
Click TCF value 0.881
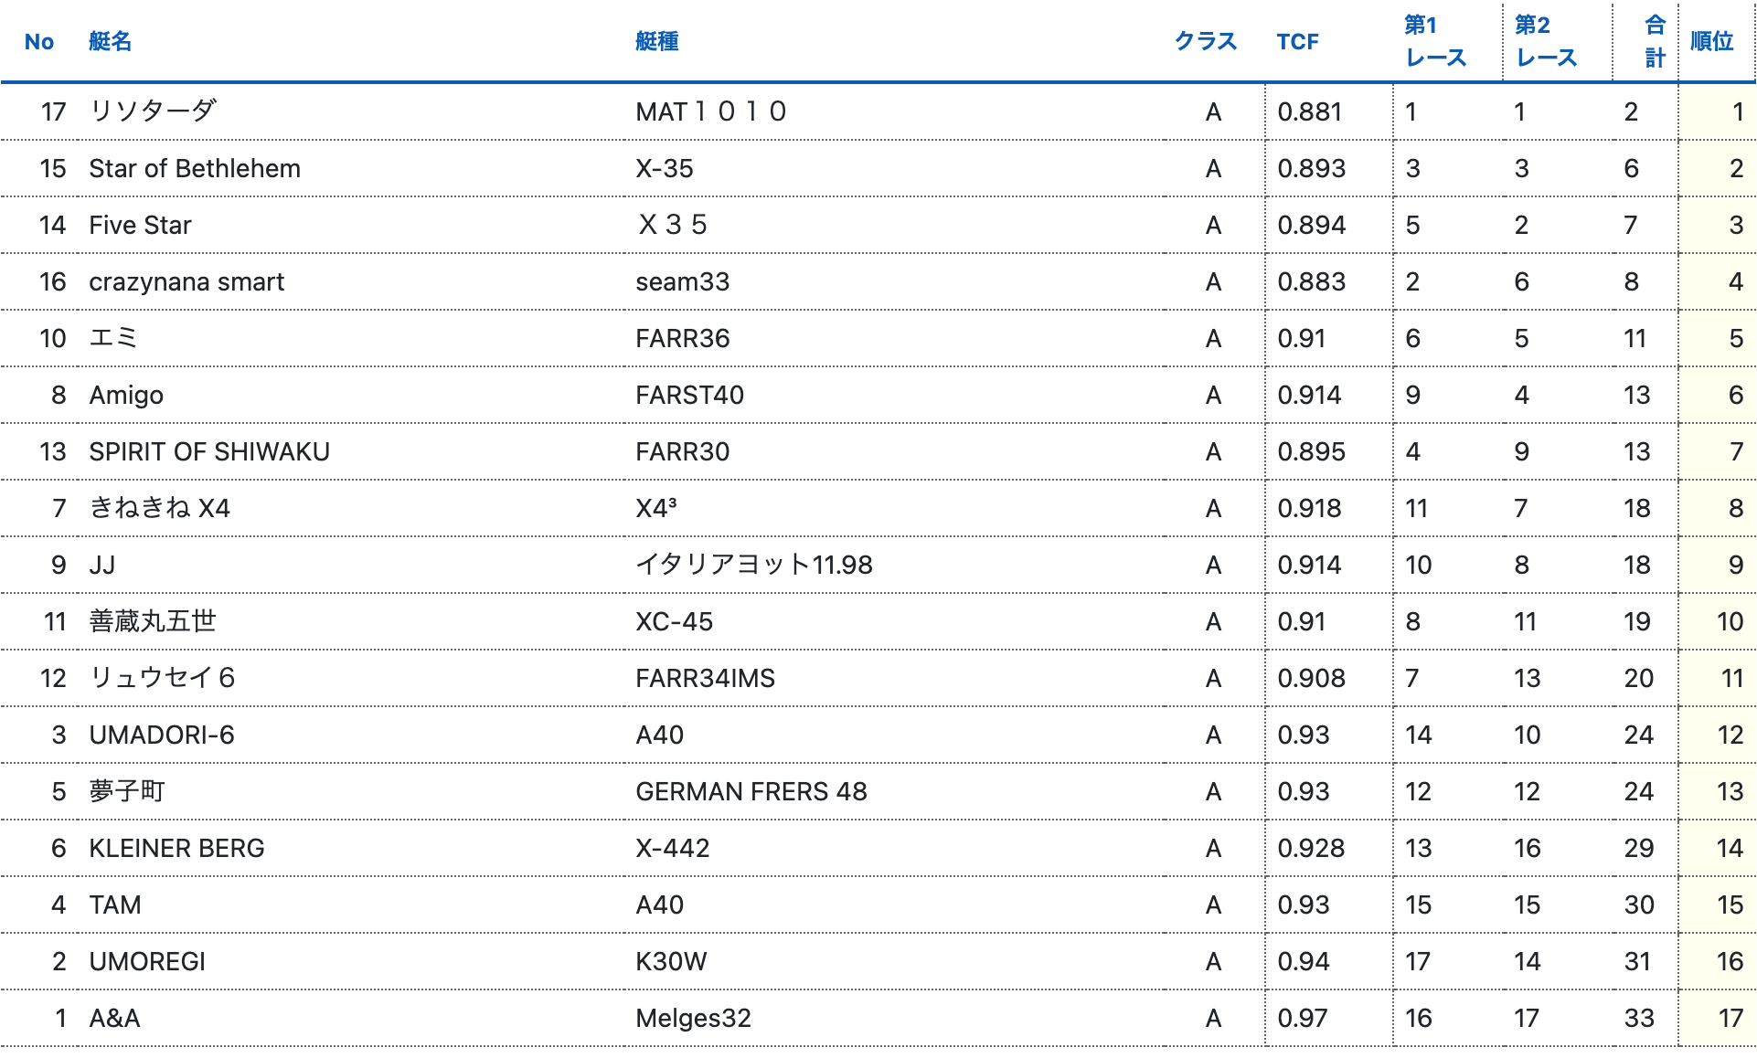tap(1309, 112)
